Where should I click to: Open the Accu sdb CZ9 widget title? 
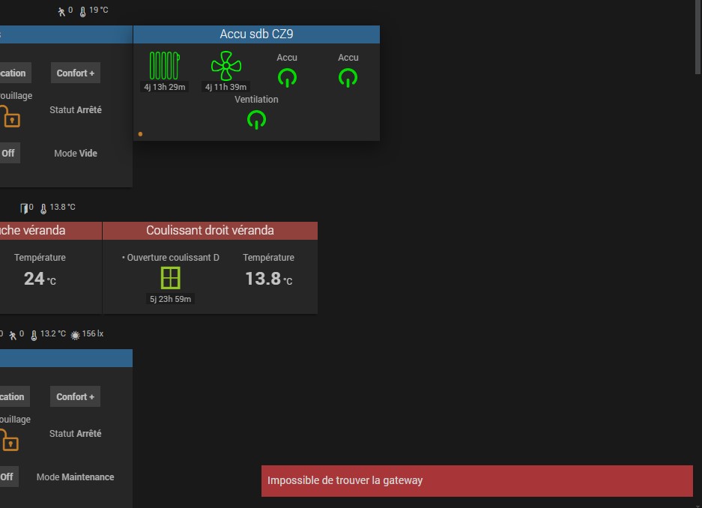[x=256, y=34]
